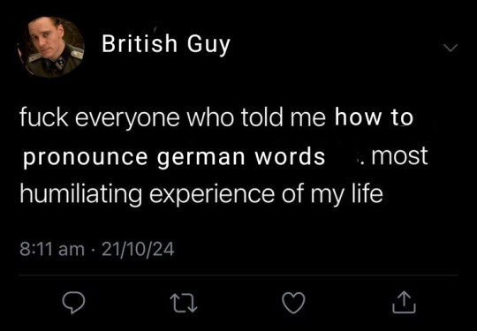Open British Guy's round profile picture
477x331 pixels.
pyautogui.click(x=51, y=46)
